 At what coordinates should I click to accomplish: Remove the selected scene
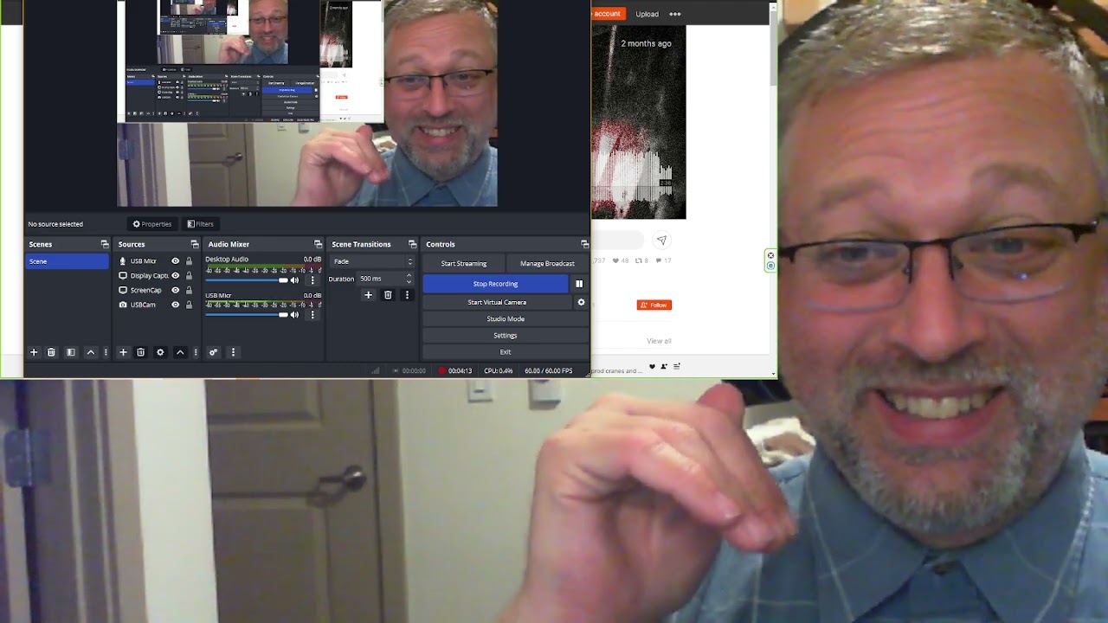point(51,352)
